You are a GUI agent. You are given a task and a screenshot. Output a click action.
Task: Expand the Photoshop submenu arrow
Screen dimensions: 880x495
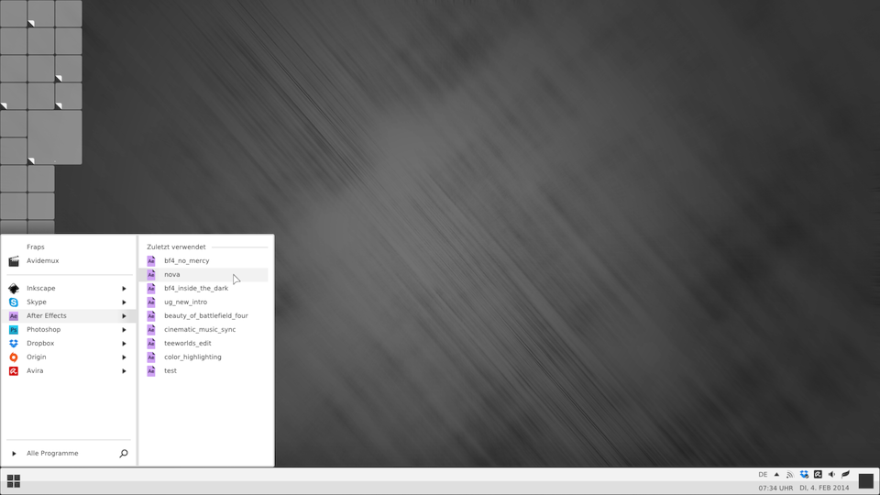coord(124,329)
